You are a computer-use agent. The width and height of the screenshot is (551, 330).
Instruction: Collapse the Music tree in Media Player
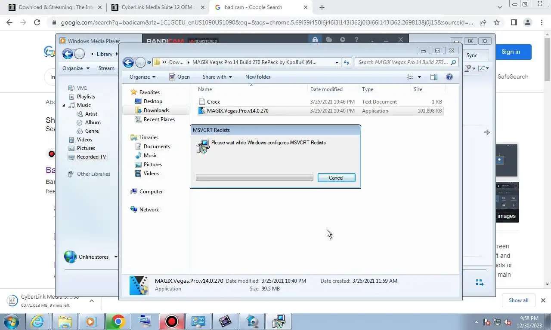click(64, 105)
